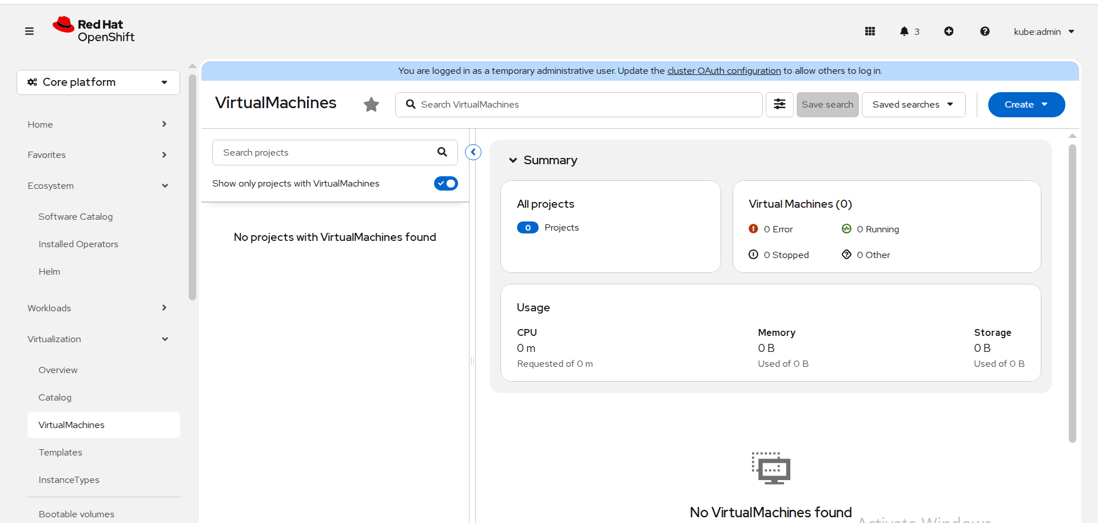1098x523 pixels.
Task: Go to Templates in the sidebar
Action: [61, 452]
